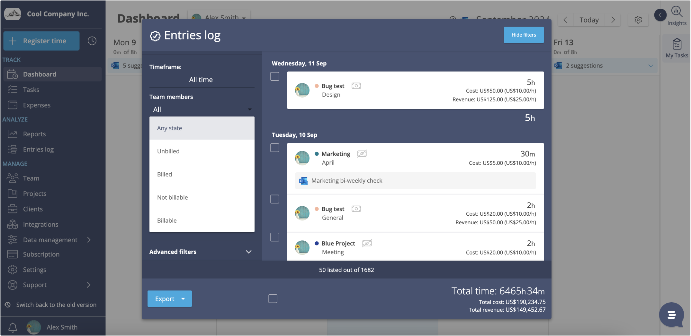Screen dimensions: 691x336
Task: Tick the select-all checkbox near Export
Action: 273,298
